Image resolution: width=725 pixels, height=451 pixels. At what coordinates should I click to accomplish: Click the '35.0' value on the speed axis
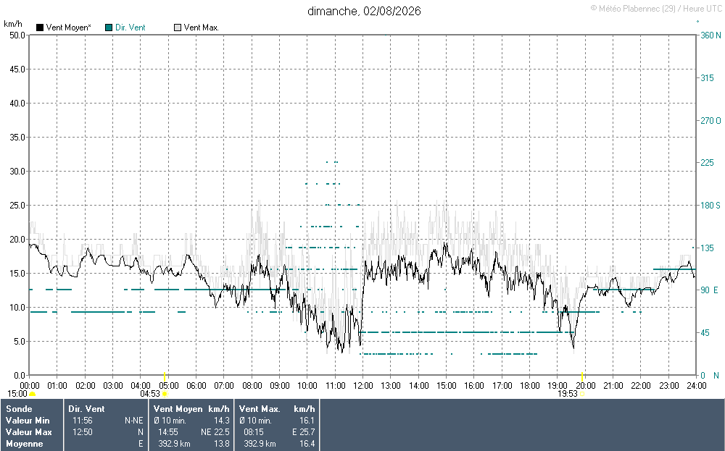point(17,138)
